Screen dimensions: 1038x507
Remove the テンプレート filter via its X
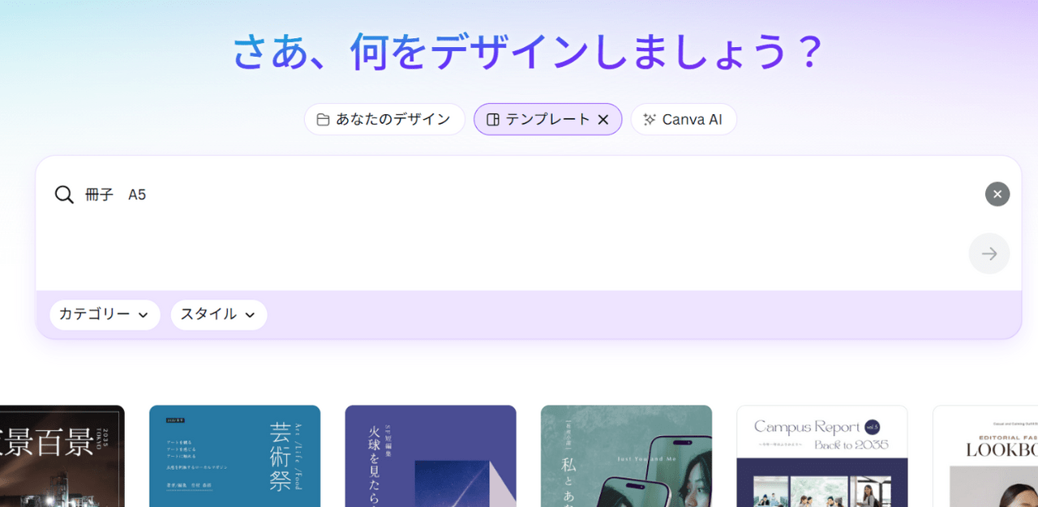click(603, 119)
